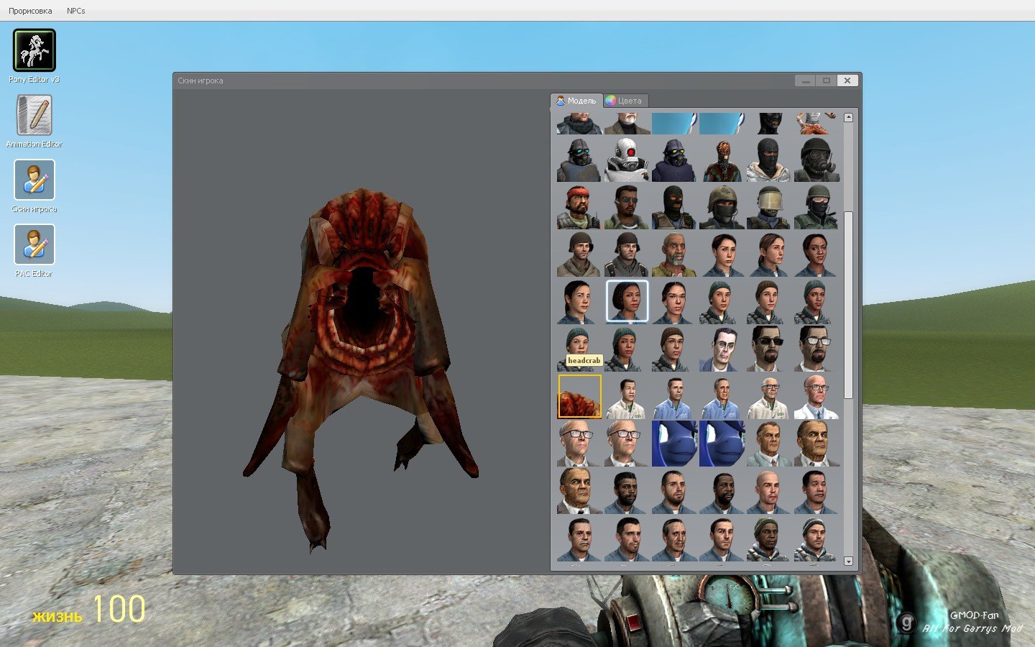Select the Breen model in light suit

coord(769,444)
